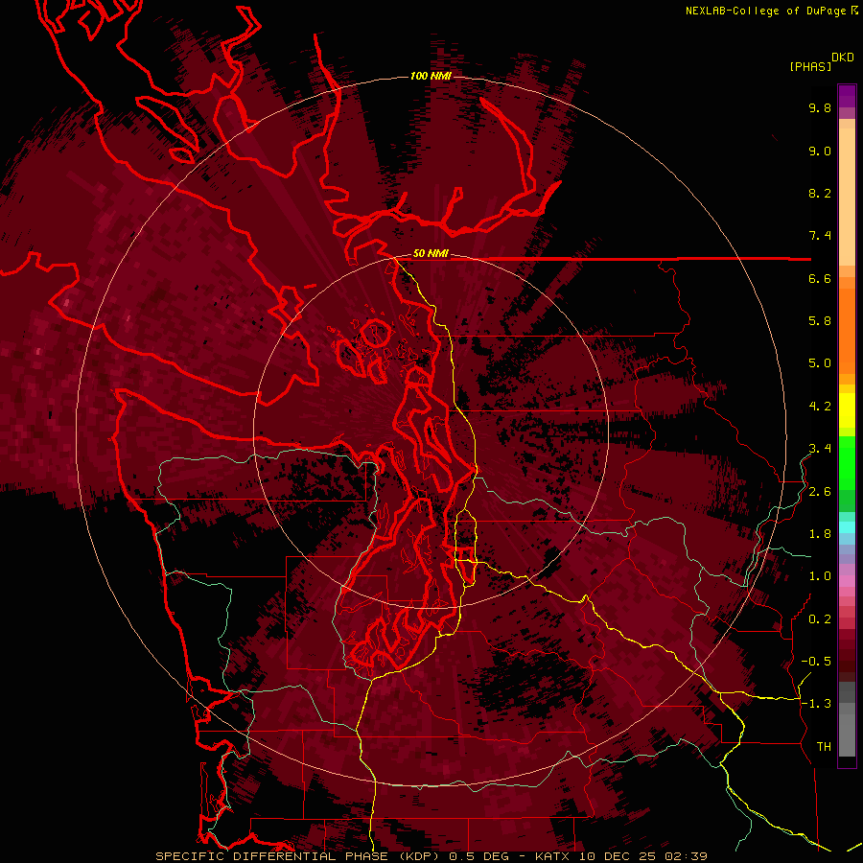Click the 7.4 legend value

pyautogui.click(x=820, y=236)
